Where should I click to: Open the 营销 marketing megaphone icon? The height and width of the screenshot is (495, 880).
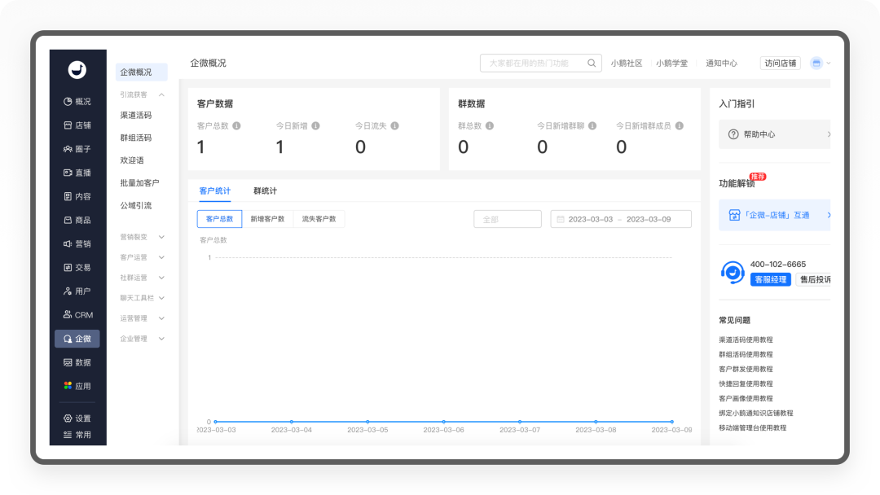pos(68,243)
